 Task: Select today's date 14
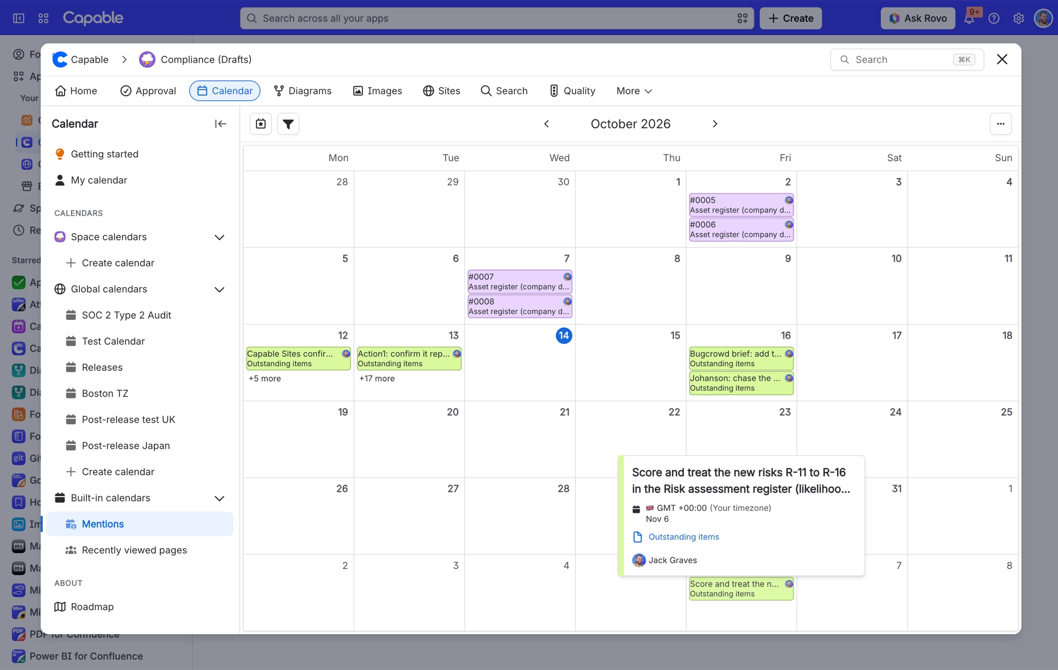pyautogui.click(x=564, y=335)
